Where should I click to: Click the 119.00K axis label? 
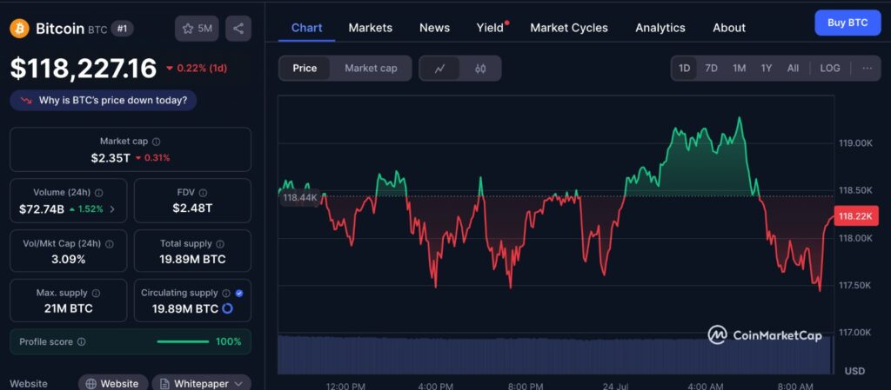pyautogui.click(x=855, y=143)
